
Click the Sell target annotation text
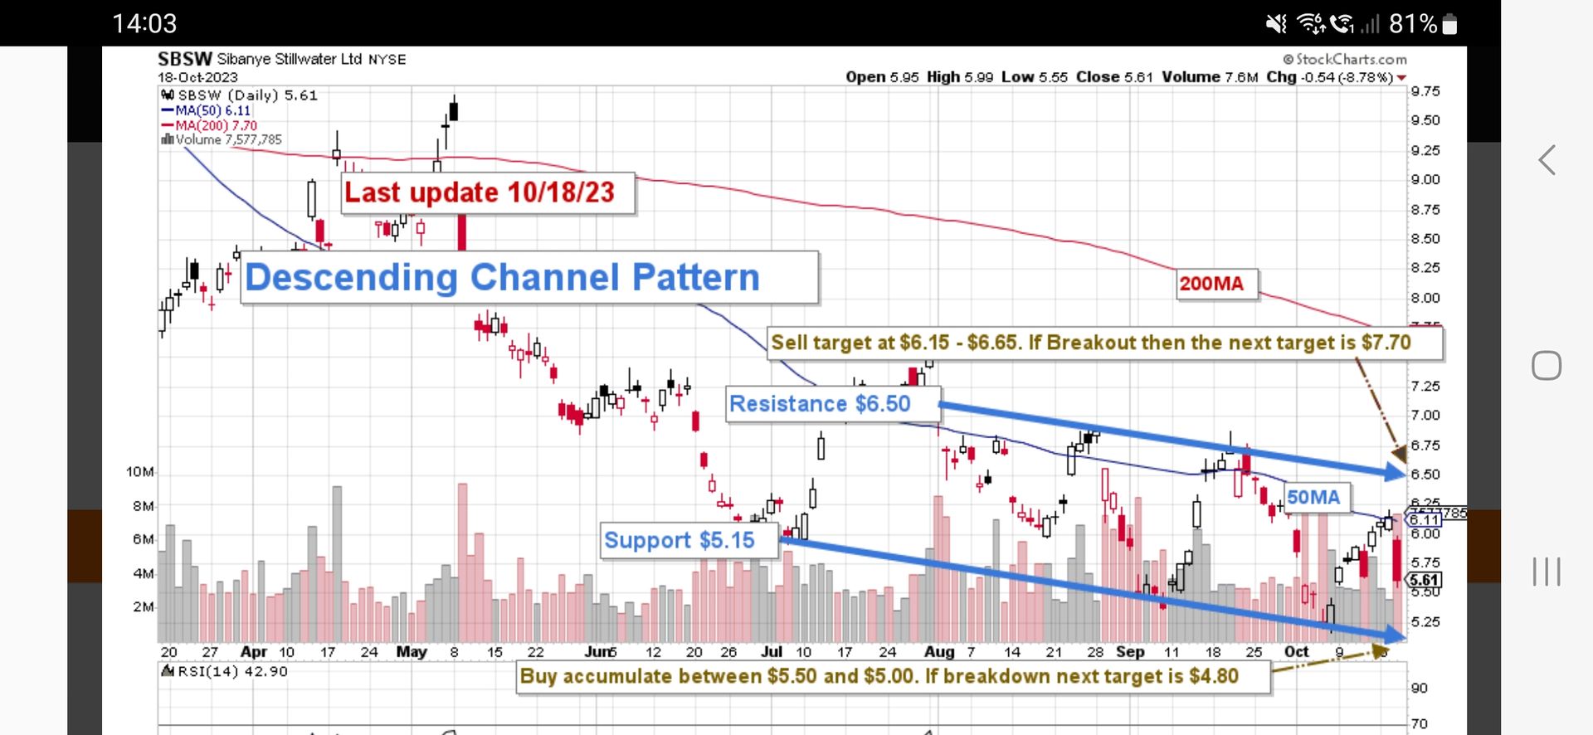(x=1104, y=343)
